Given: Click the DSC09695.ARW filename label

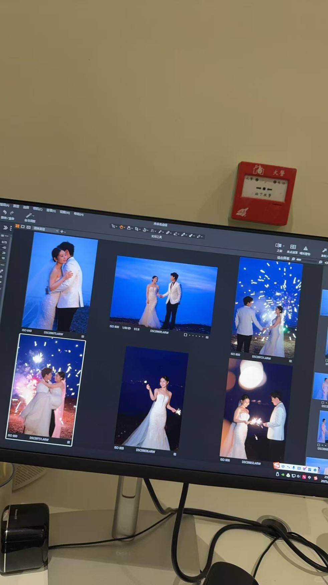Looking at the screenshot, I should tap(159, 332).
